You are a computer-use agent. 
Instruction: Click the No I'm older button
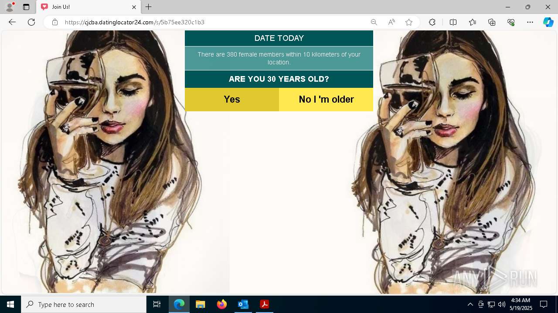326,100
